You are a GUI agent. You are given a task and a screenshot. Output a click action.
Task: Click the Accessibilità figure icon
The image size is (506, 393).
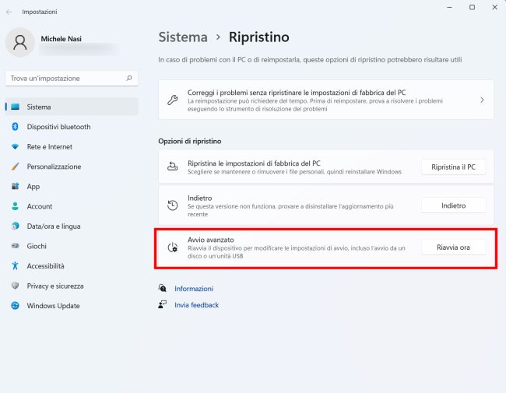(x=15, y=266)
